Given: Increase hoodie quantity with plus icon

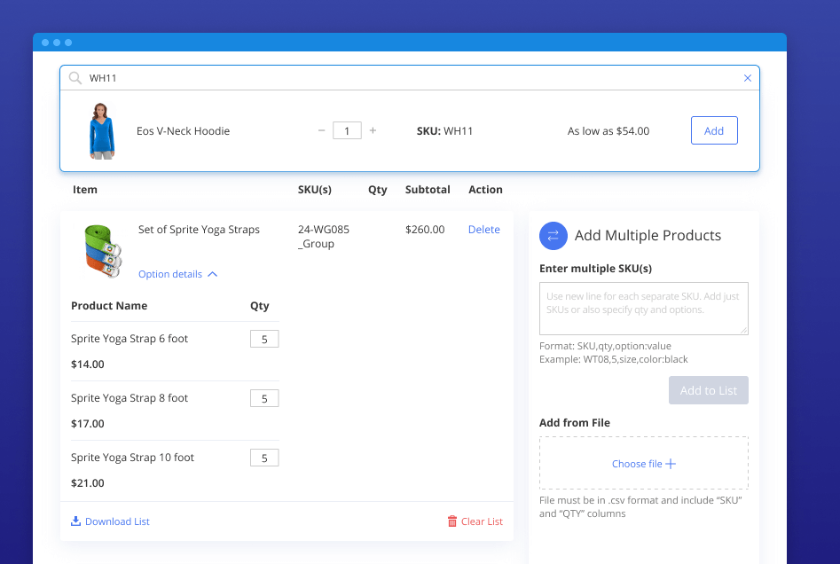Looking at the screenshot, I should click(373, 131).
